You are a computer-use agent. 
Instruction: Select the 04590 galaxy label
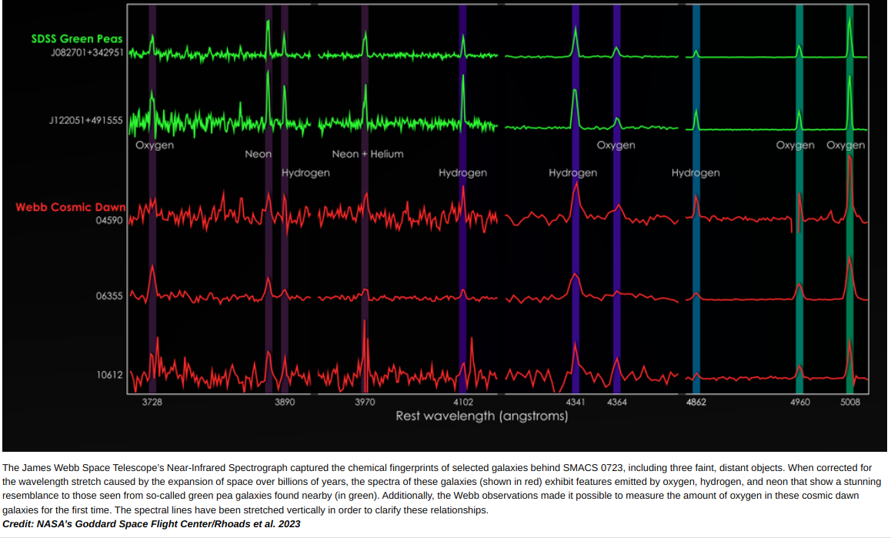(109, 220)
